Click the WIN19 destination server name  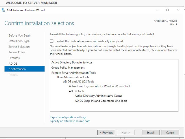[x=173, y=24]
